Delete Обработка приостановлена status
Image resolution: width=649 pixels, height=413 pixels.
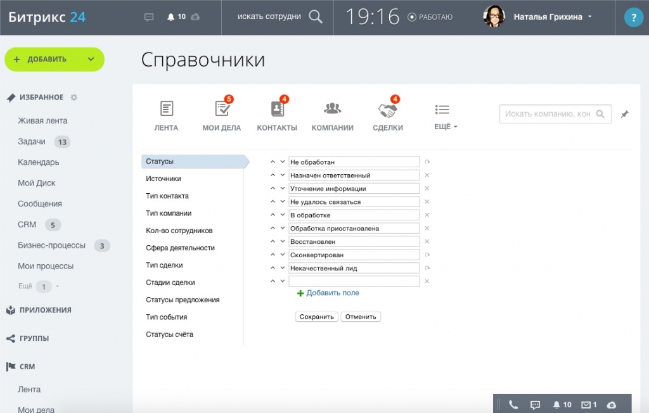[x=427, y=228]
